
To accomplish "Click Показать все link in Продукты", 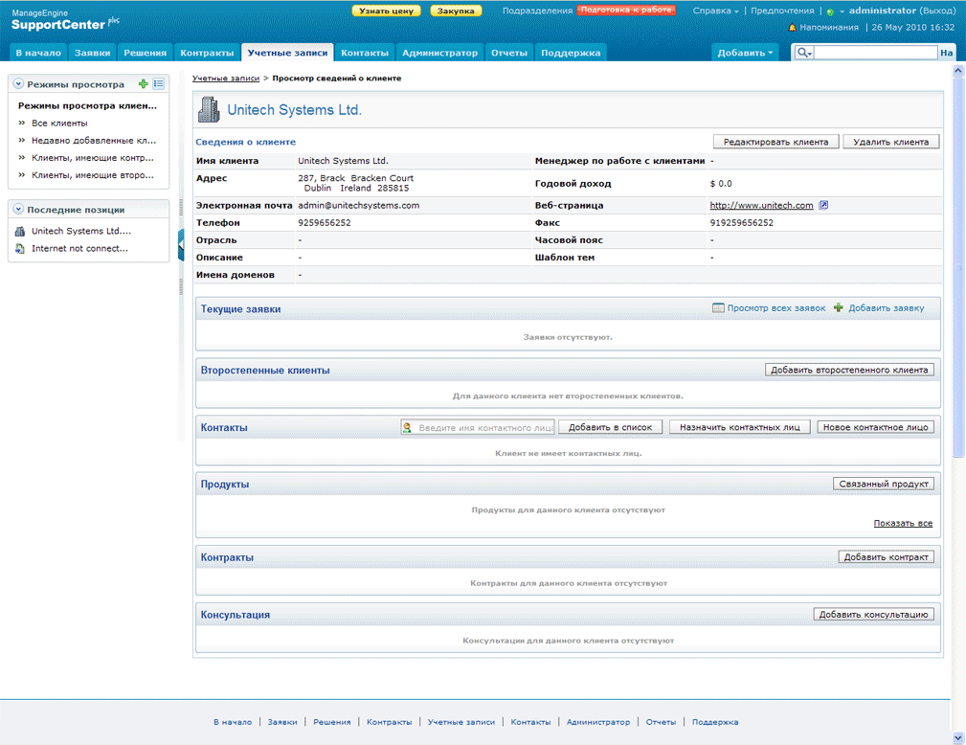I will tap(903, 523).
